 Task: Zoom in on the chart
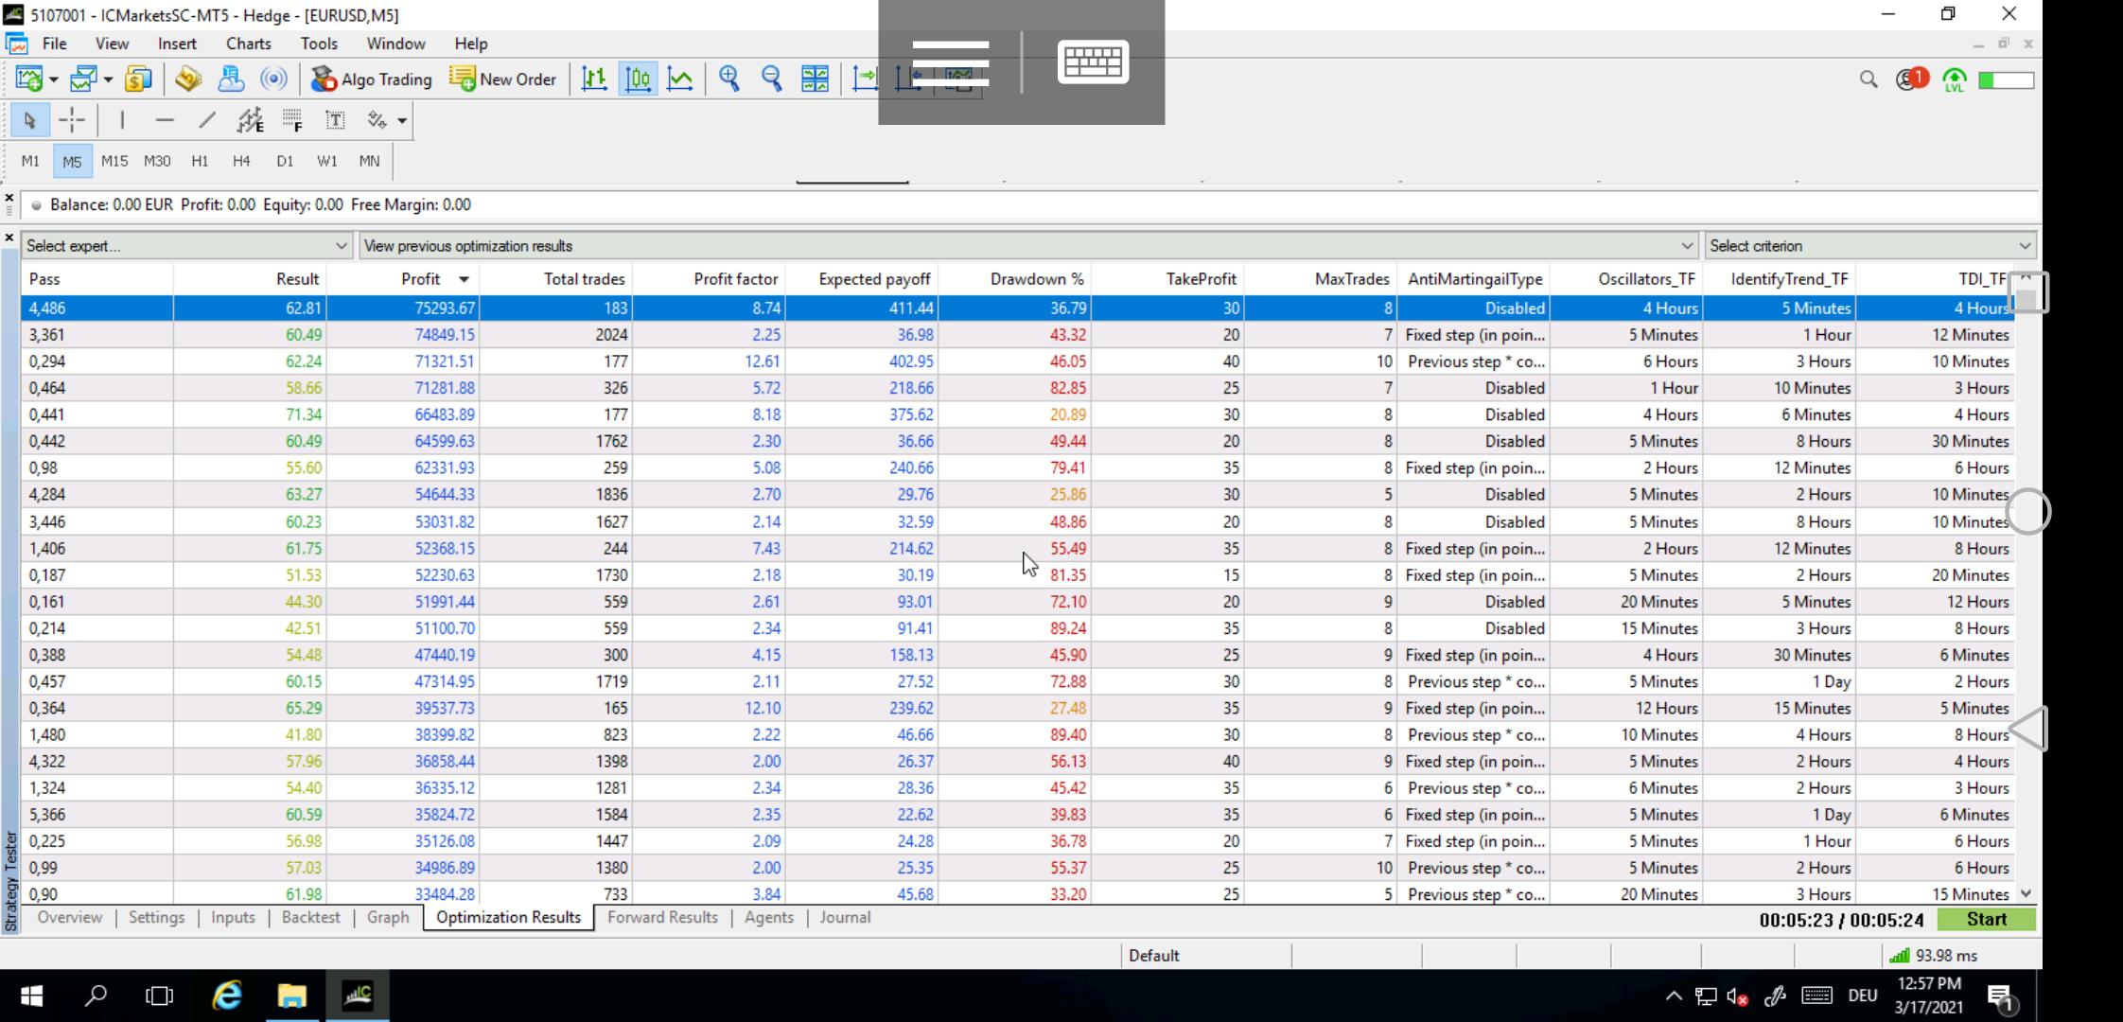click(x=729, y=79)
